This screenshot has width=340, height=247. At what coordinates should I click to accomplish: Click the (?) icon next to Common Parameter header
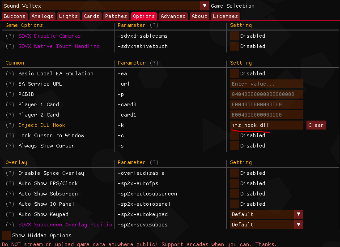tap(154, 63)
